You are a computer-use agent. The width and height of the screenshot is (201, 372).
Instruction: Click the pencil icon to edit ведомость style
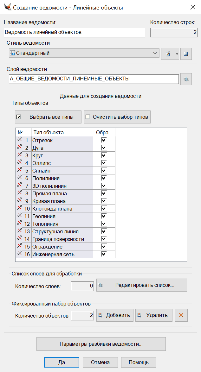pyautogui.click(x=168, y=54)
